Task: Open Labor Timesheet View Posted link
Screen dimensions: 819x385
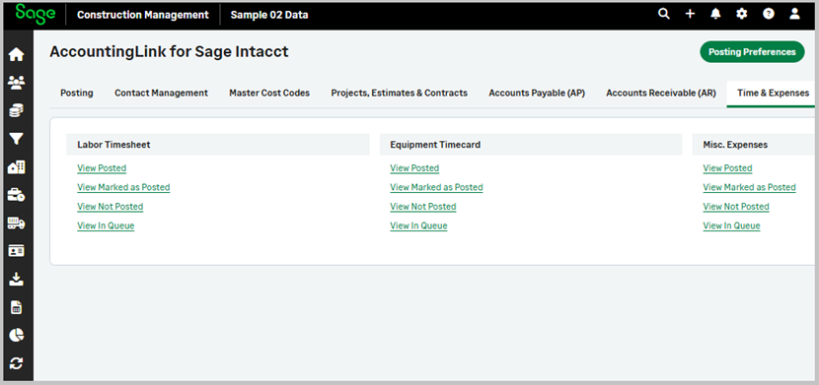Action: click(102, 168)
